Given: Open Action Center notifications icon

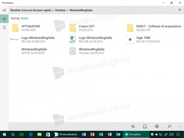Looking at the screenshot, I should pyautogui.click(x=178, y=134).
